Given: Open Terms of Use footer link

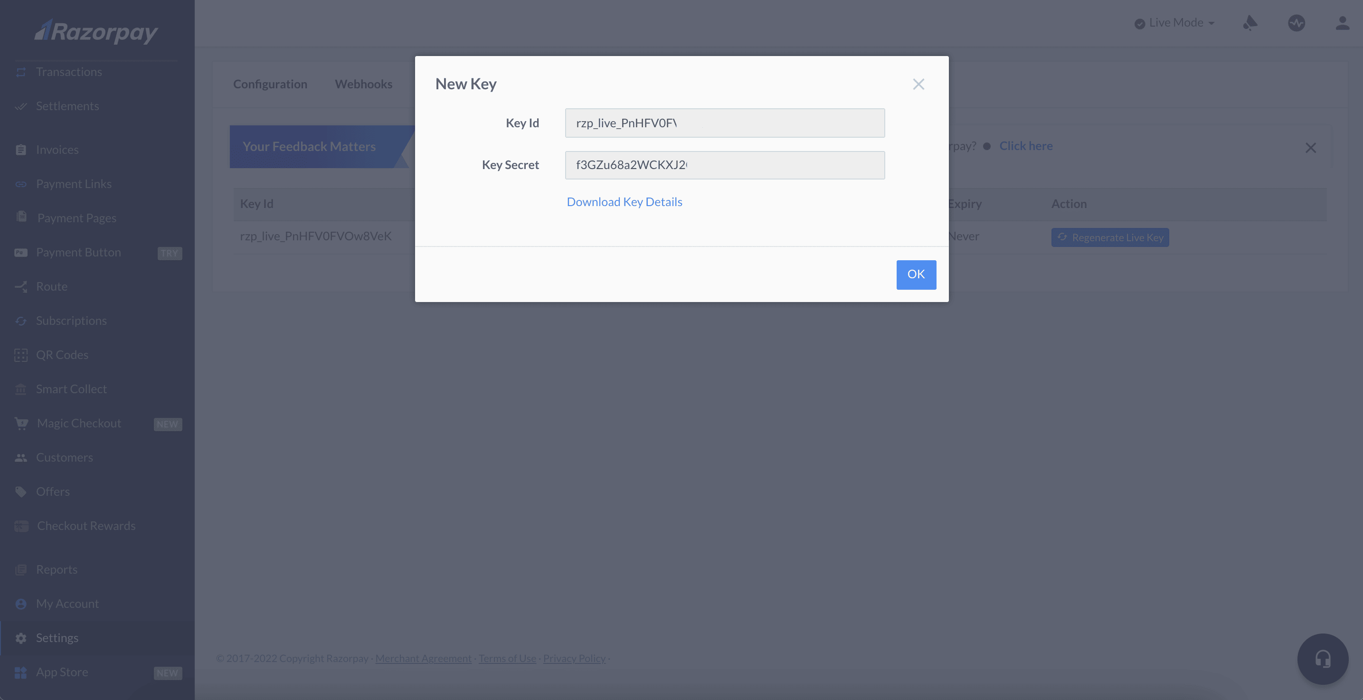Looking at the screenshot, I should [x=507, y=659].
